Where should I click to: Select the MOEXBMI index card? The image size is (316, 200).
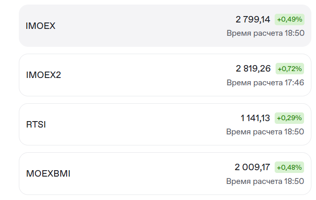point(138,173)
